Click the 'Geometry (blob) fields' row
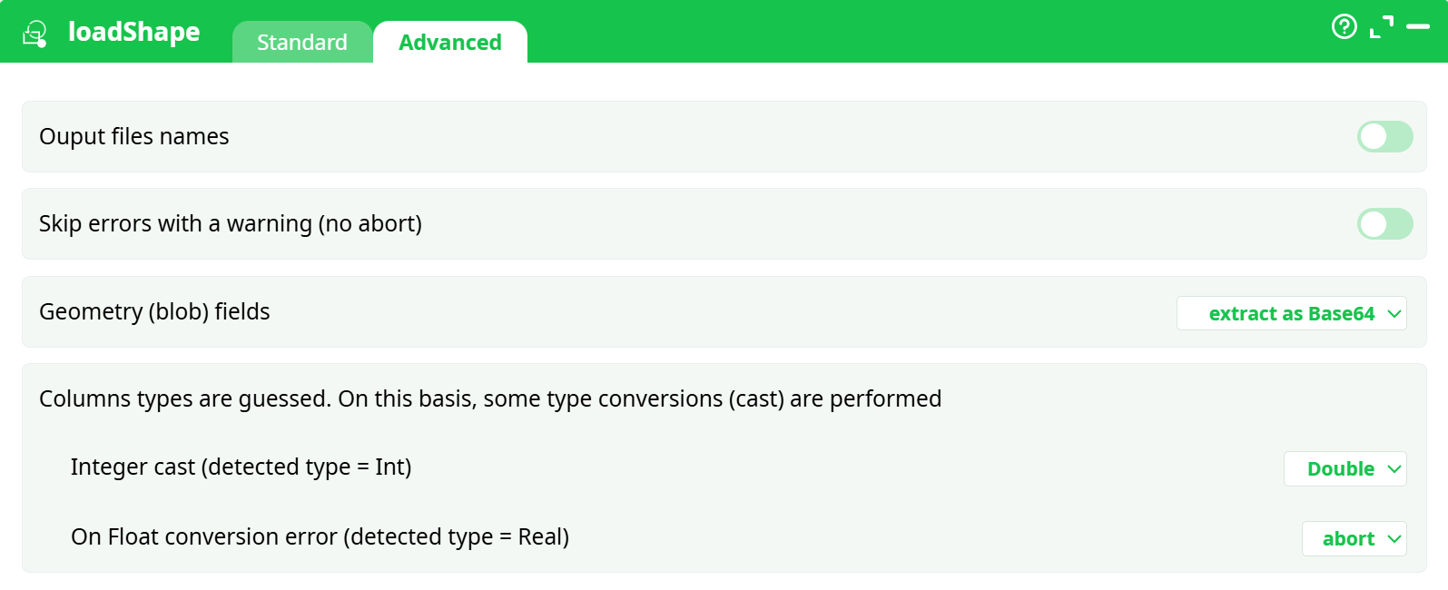The width and height of the screenshot is (1448, 590). [154, 311]
